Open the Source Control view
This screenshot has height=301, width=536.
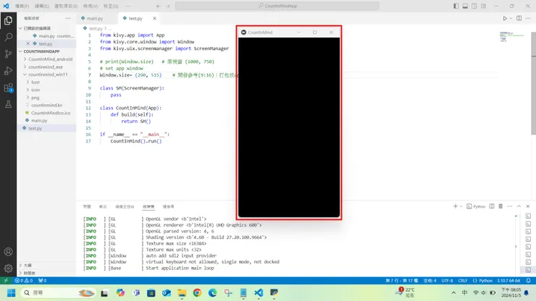8,54
